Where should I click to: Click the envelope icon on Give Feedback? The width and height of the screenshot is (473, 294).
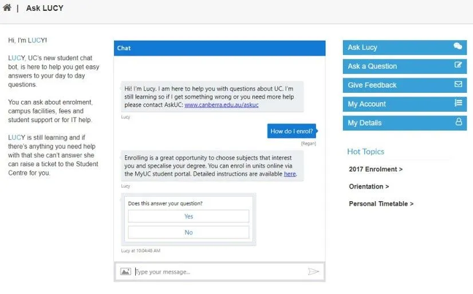coord(458,84)
